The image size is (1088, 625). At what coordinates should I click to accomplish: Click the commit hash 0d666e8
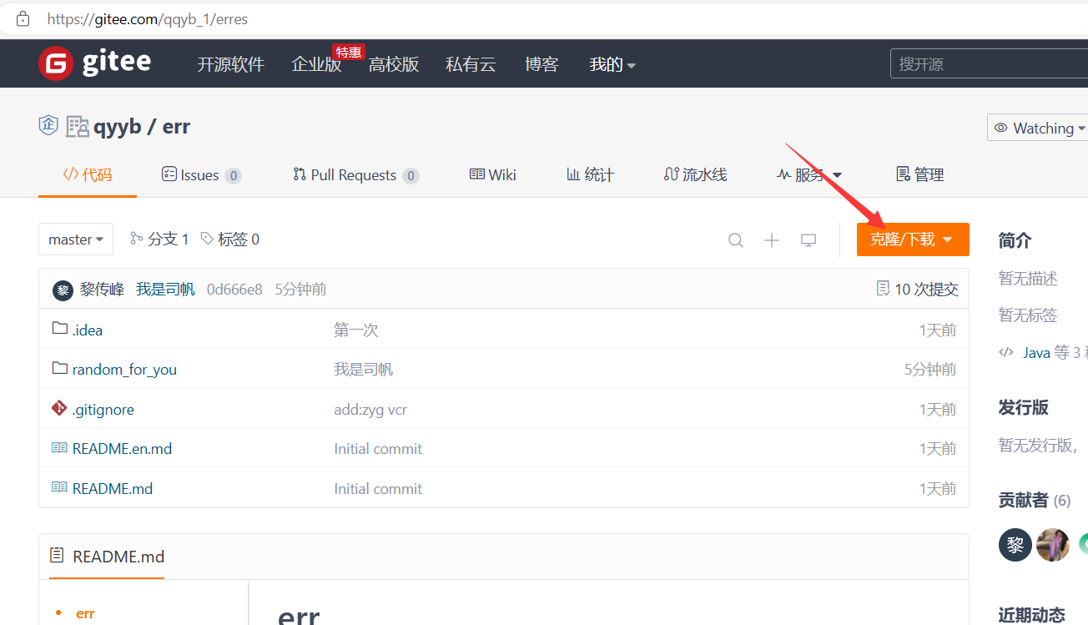[234, 290]
